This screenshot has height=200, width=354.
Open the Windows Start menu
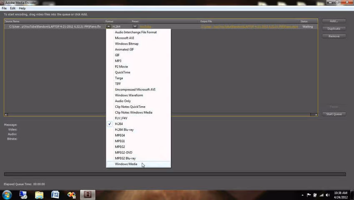[7, 195]
